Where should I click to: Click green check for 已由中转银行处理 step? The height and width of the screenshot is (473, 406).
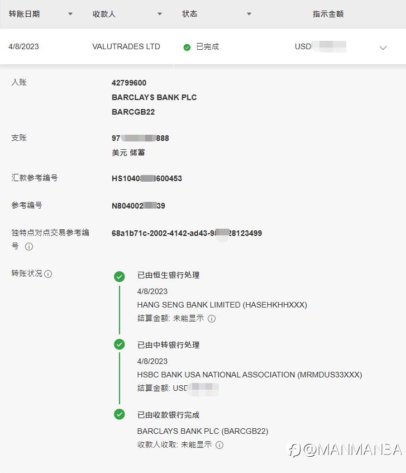click(x=120, y=344)
